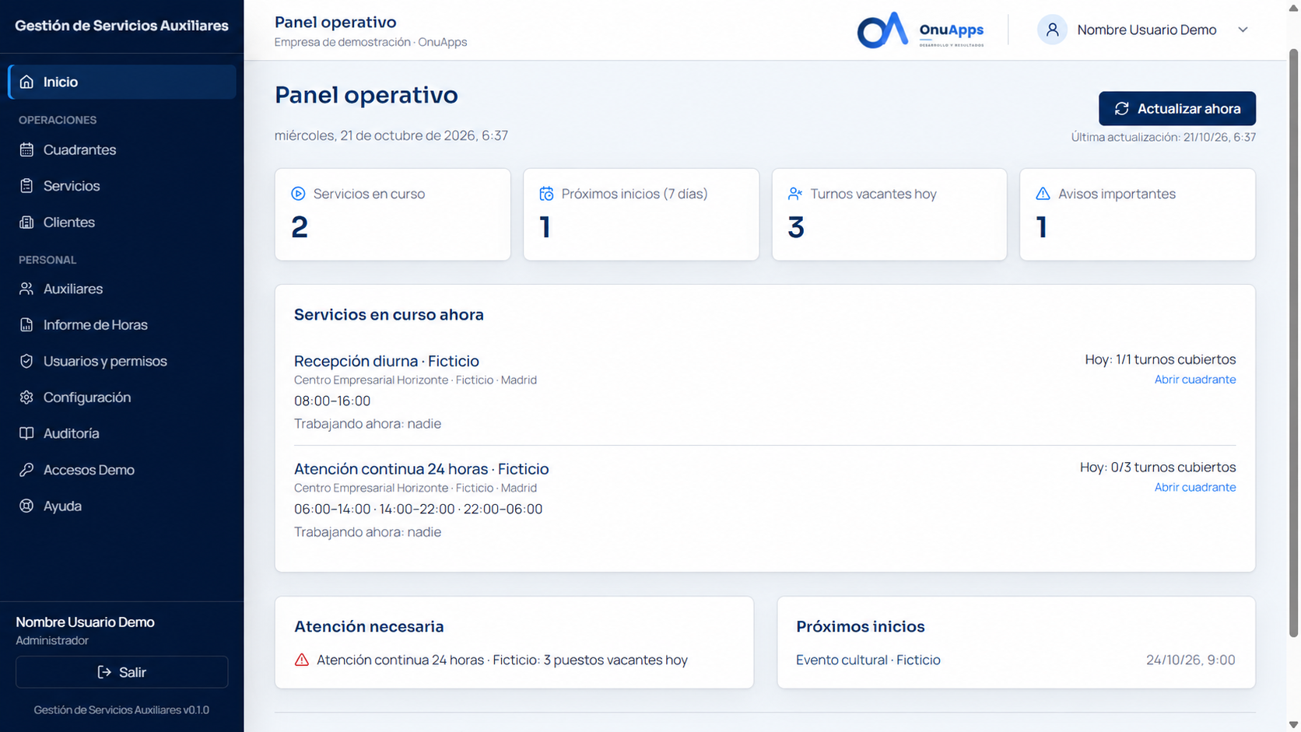Click the Cuadrantes calendar icon
The height and width of the screenshot is (732, 1301).
(x=26, y=149)
